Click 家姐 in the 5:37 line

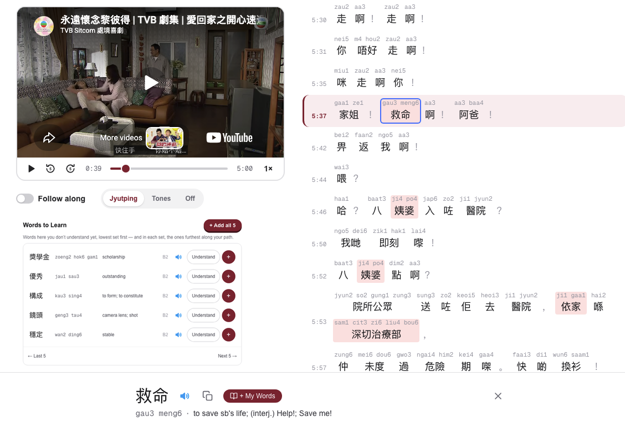point(349,115)
